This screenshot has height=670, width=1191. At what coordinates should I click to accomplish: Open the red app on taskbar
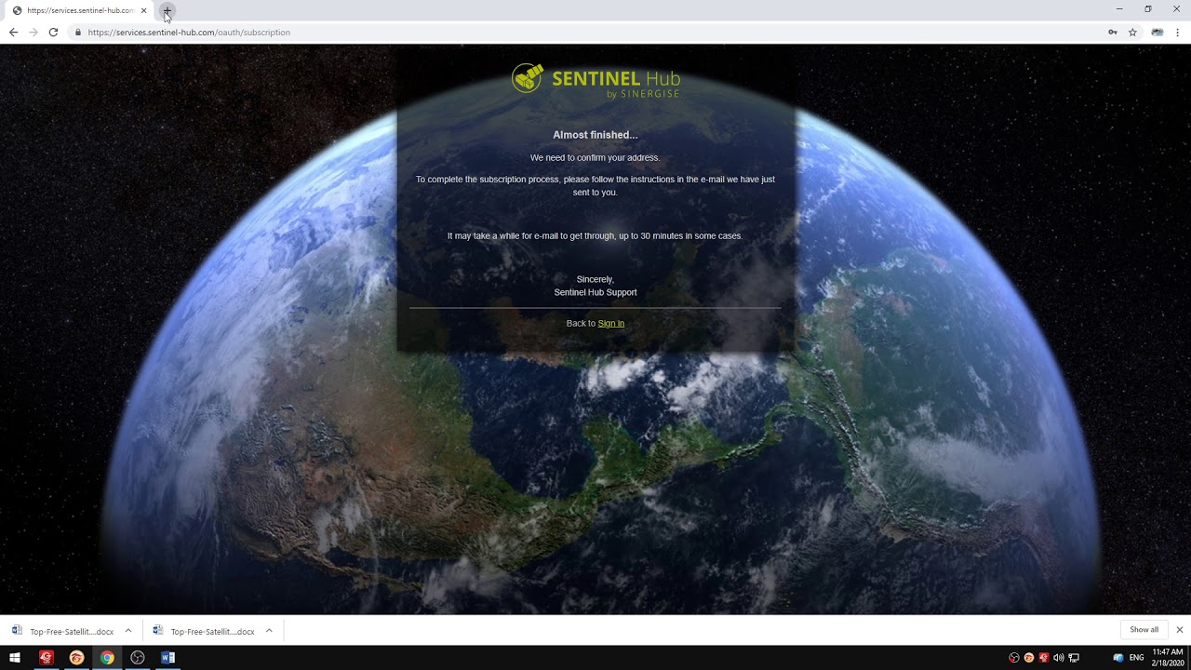[x=47, y=658]
